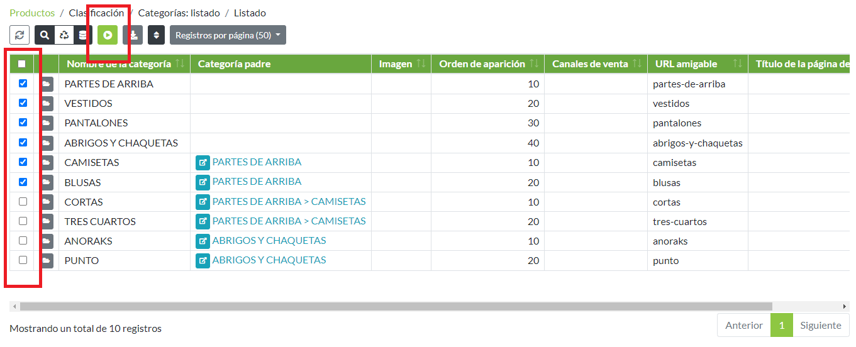This screenshot has height=347, width=856.
Task: Sort by Nombre de la categoría column
Action: click(x=125, y=63)
